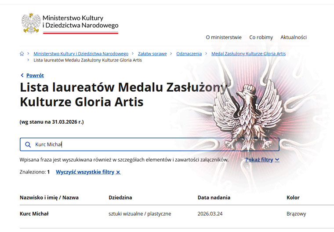Screen dimensions: 334x232
Task: Click Wyczyść wszystkie filtry link
Action: point(85,172)
